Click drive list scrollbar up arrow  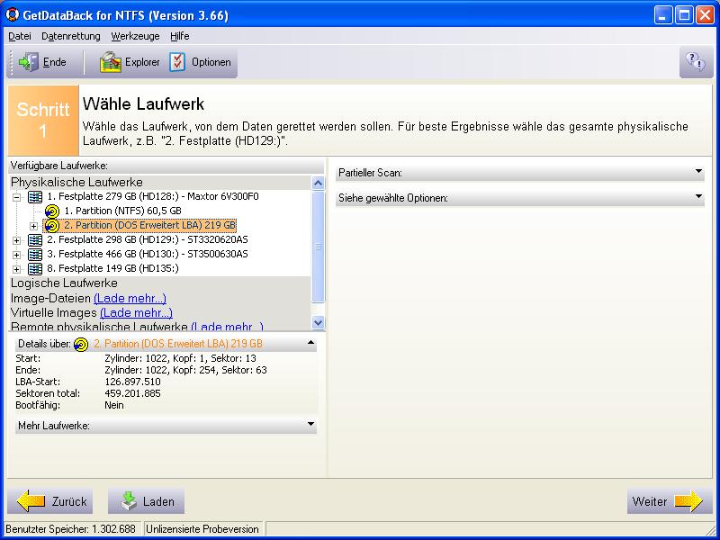[x=319, y=184]
